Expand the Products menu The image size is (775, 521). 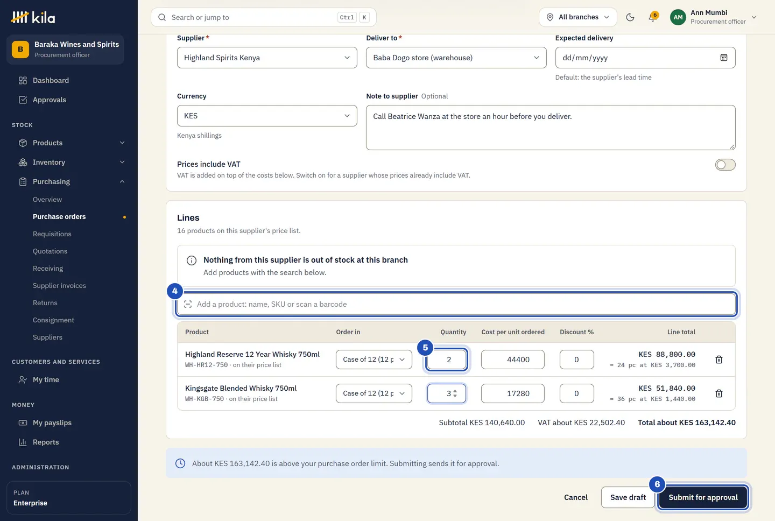click(x=72, y=143)
